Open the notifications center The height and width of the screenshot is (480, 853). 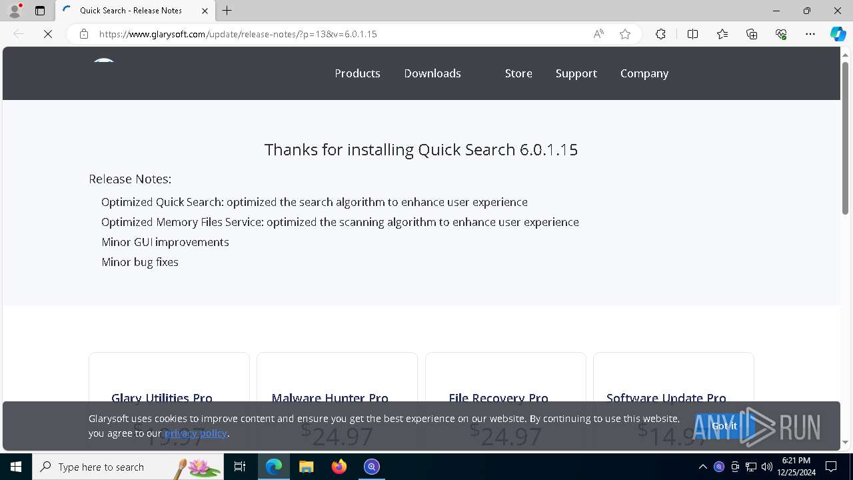coord(831,467)
